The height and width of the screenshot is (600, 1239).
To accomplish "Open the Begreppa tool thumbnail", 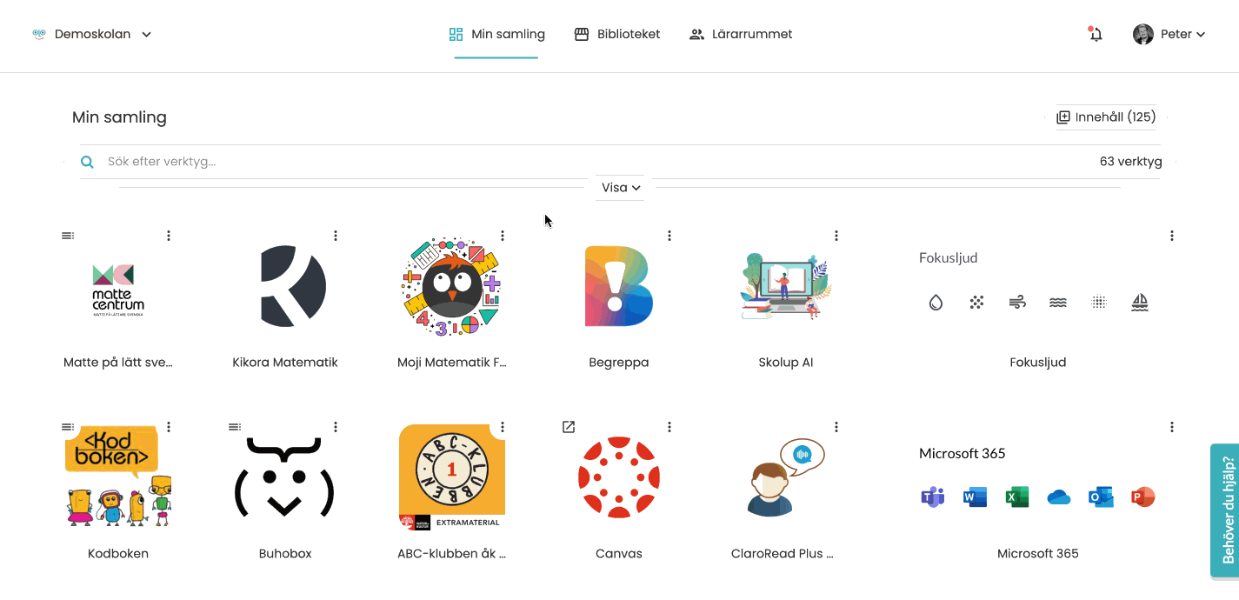I will (x=619, y=286).
